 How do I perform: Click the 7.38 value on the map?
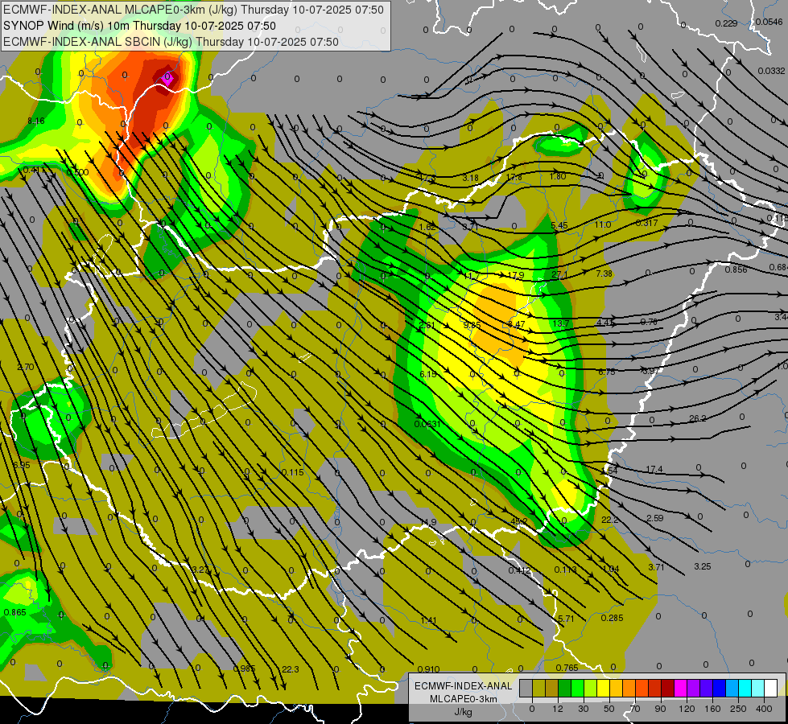pos(604,274)
